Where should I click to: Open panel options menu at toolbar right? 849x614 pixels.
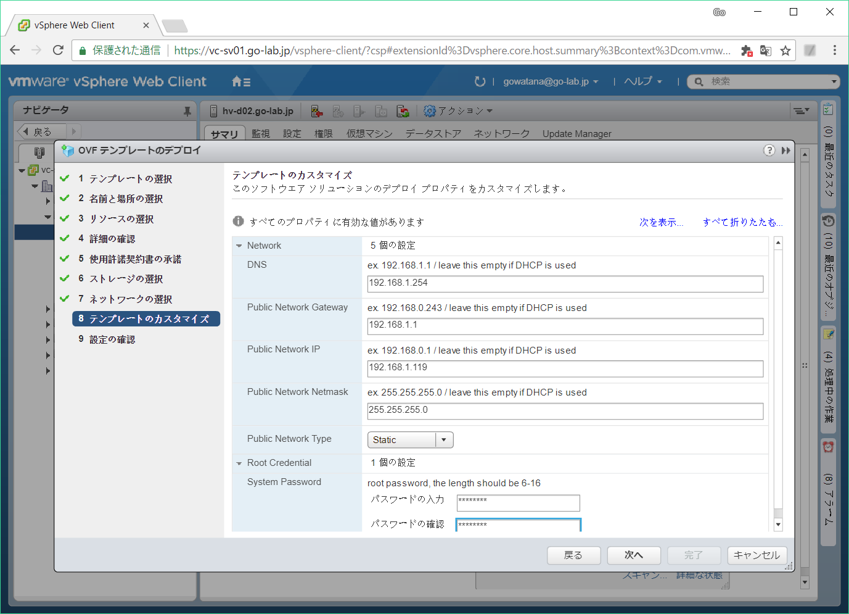point(801,111)
